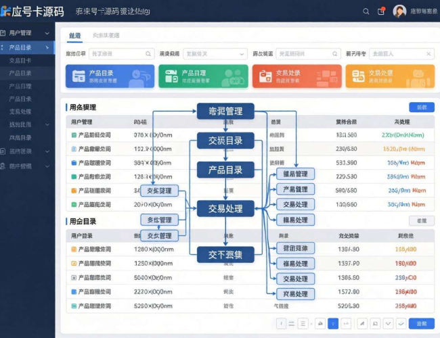Click the list-lines icon in bottom pagination bar
This screenshot has height=338, width=440.
(303, 324)
